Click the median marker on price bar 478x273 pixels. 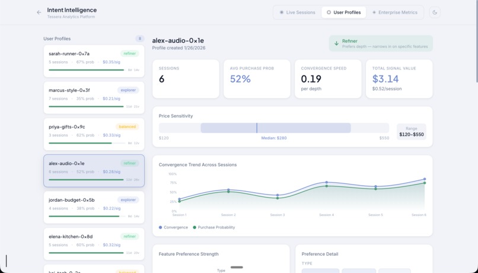257,128
